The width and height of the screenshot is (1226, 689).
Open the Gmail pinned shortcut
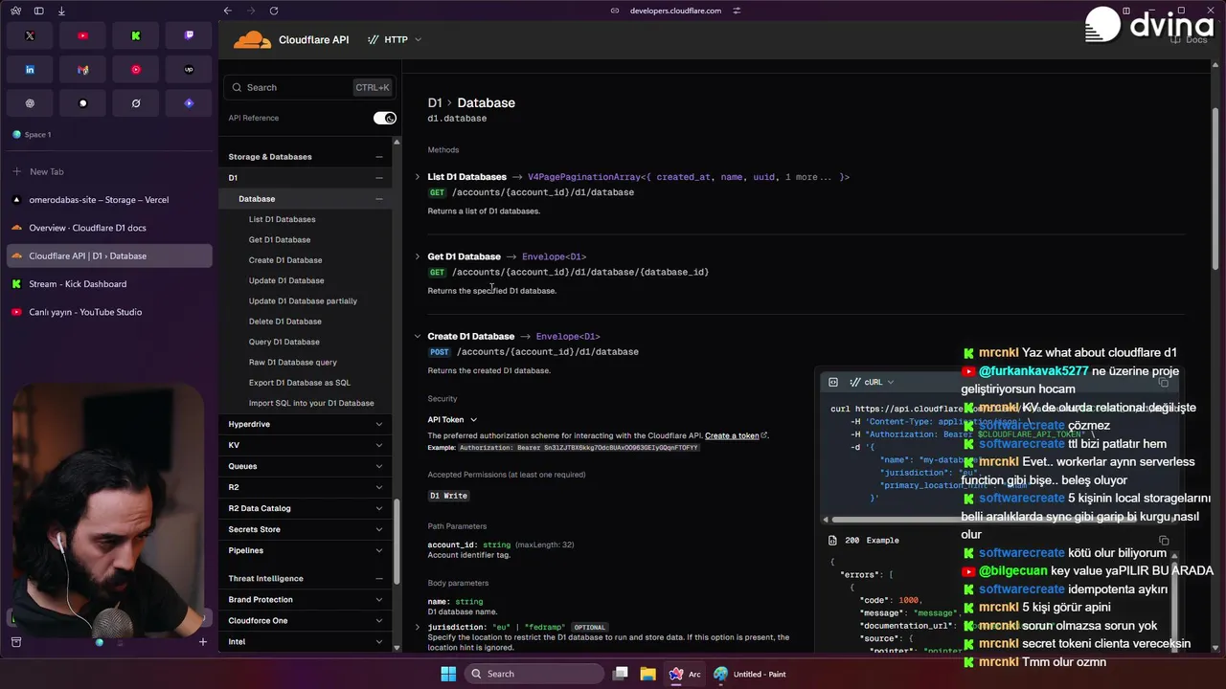coord(82,70)
